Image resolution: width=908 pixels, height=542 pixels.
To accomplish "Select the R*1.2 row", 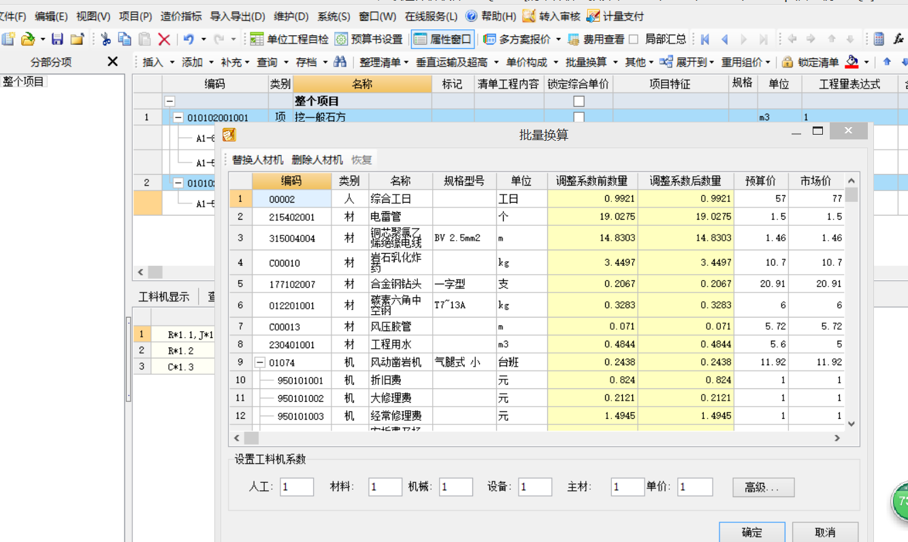I will [174, 350].
